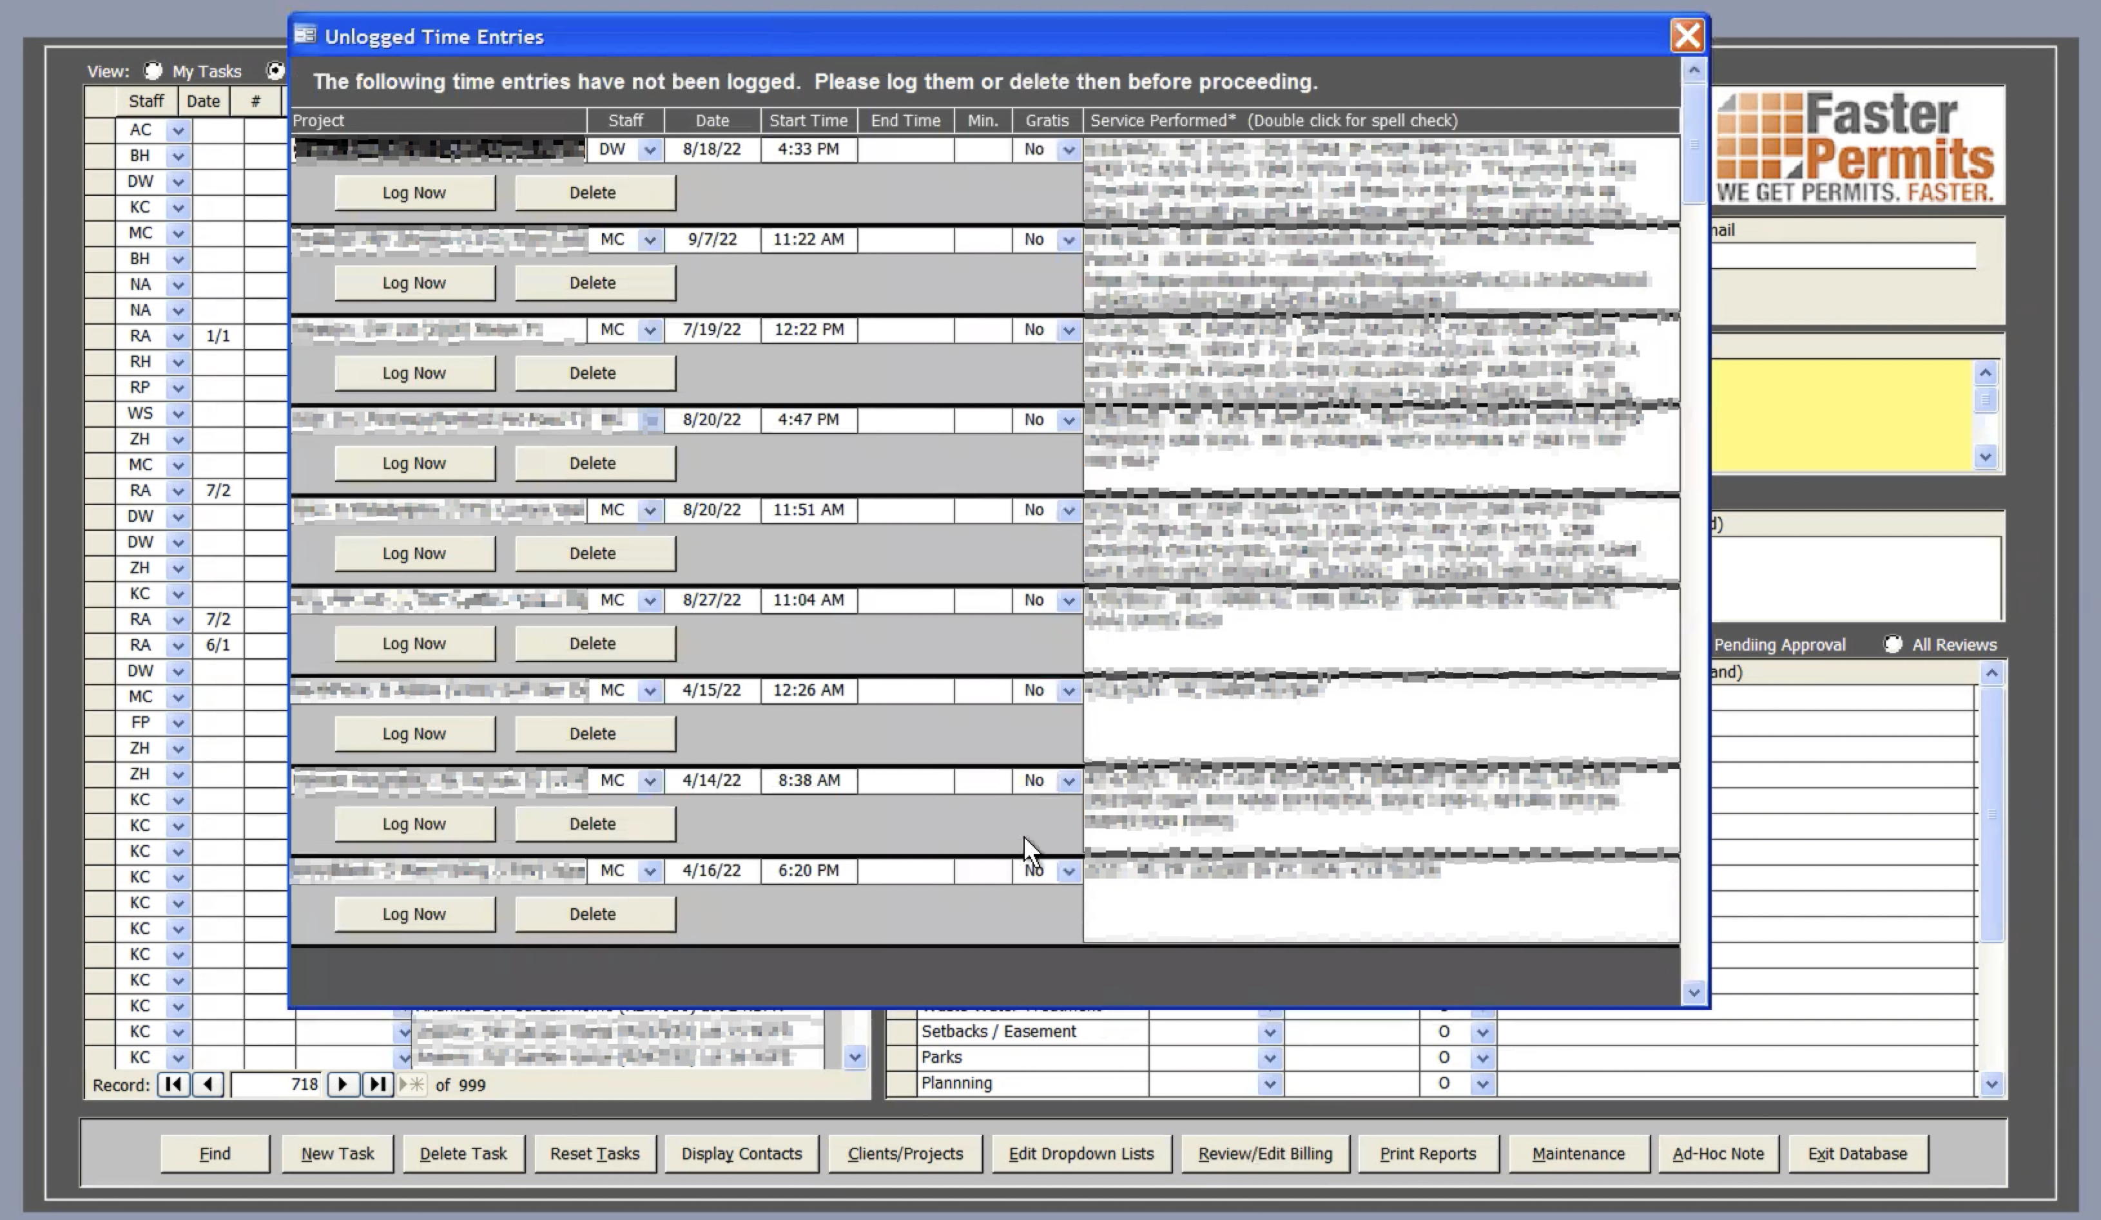The height and width of the screenshot is (1220, 2101).
Task: Select the My Tasks view radio button
Action: 153,71
